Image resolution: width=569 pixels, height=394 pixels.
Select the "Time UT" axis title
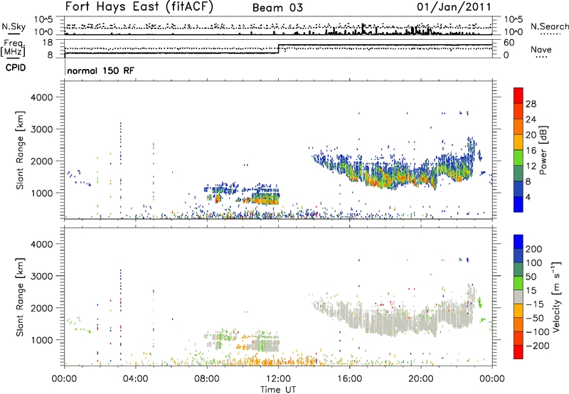(x=278, y=390)
